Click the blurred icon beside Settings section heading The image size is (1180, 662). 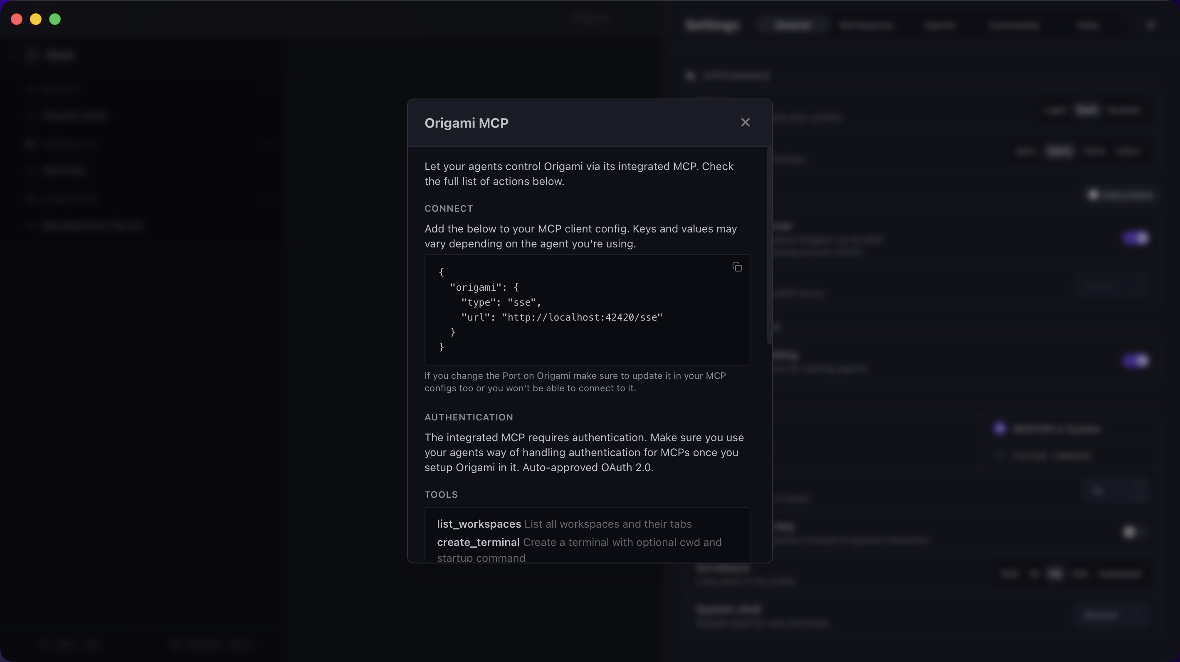click(691, 76)
